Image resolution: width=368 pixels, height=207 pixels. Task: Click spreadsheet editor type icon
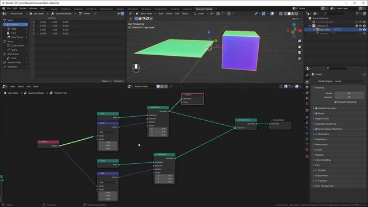(4, 14)
